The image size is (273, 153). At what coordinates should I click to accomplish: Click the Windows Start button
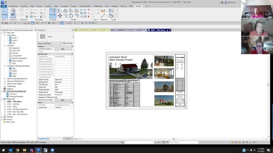click(x=3, y=150)
